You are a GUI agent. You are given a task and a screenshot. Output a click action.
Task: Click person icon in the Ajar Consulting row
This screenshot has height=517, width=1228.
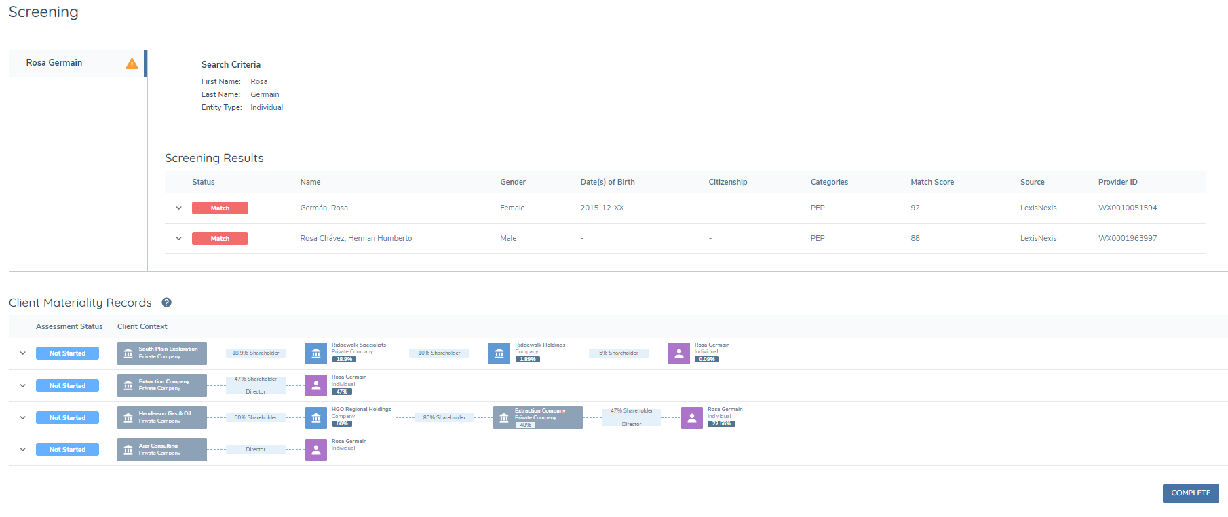316,450
